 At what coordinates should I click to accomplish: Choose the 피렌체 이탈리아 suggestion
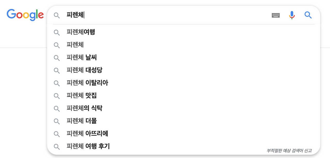pyautogui.click(x=87, y=83)
